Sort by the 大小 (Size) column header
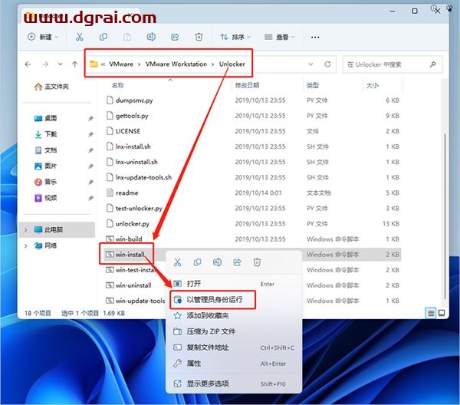This screenshot has height=405, width=460. click(x=373, y=85)
